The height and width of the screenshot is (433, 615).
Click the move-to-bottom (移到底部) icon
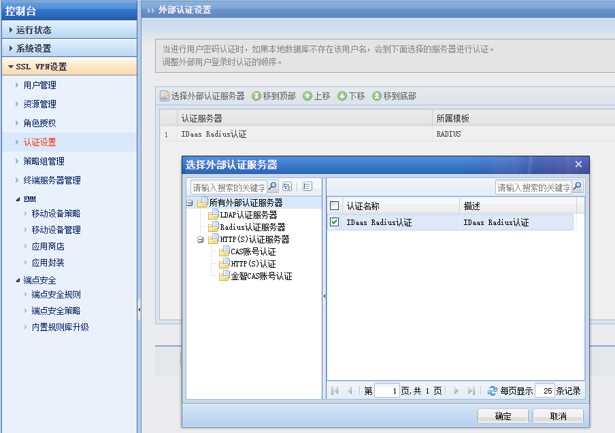376,96
